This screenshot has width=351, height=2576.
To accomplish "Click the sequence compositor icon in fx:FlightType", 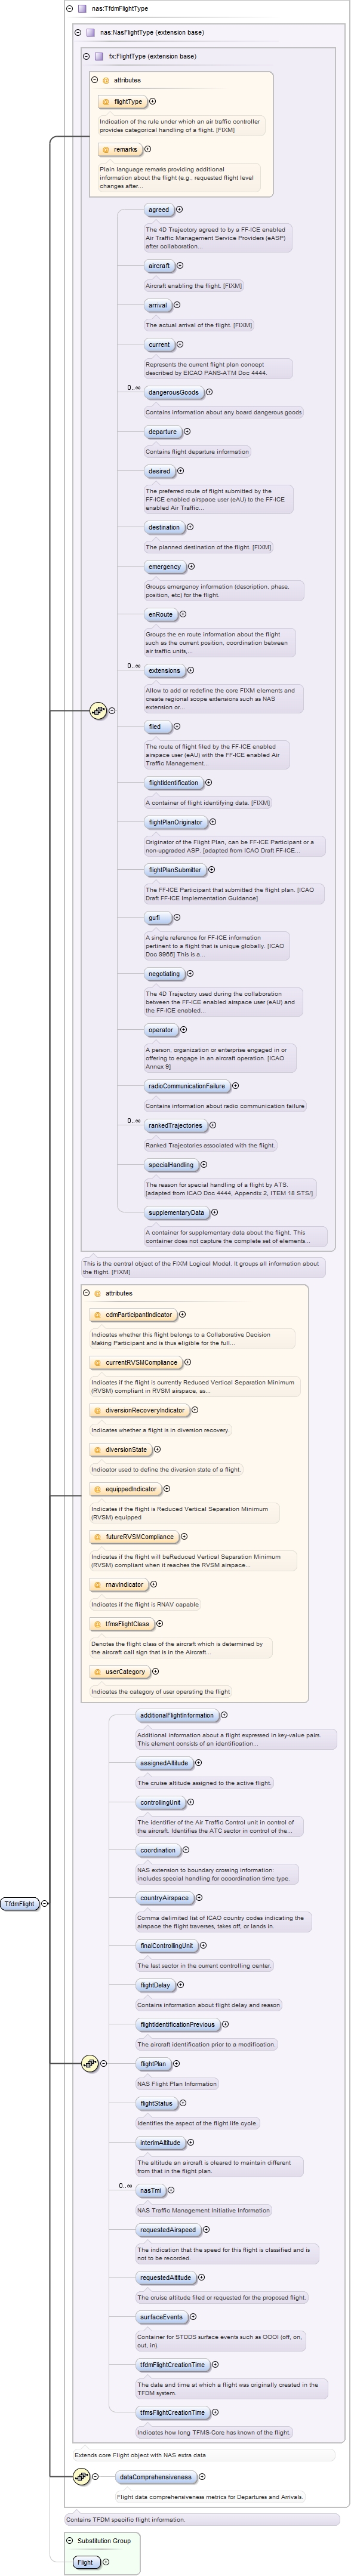I will point(97,710).
